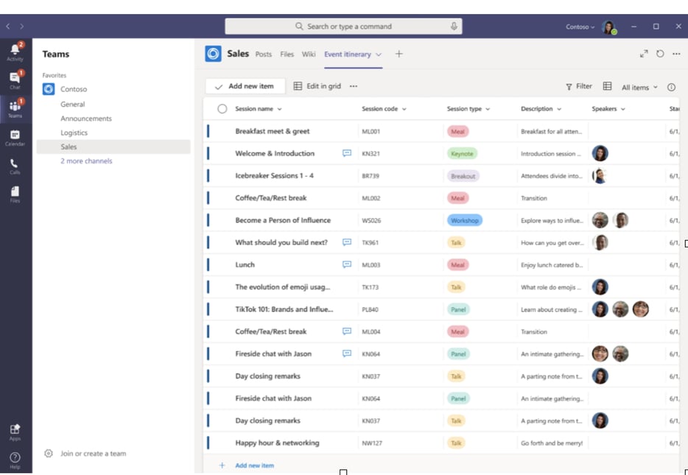Click the speaker avatar in the Icebreaker Sessions row

pyautogui.click(x=600, y=176)
